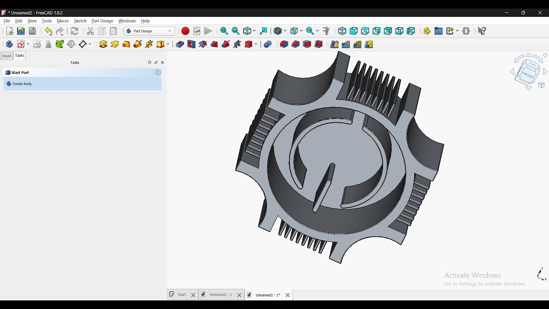Click the Hole tool icon
549x309 pixels.
(x=191, y=44)
